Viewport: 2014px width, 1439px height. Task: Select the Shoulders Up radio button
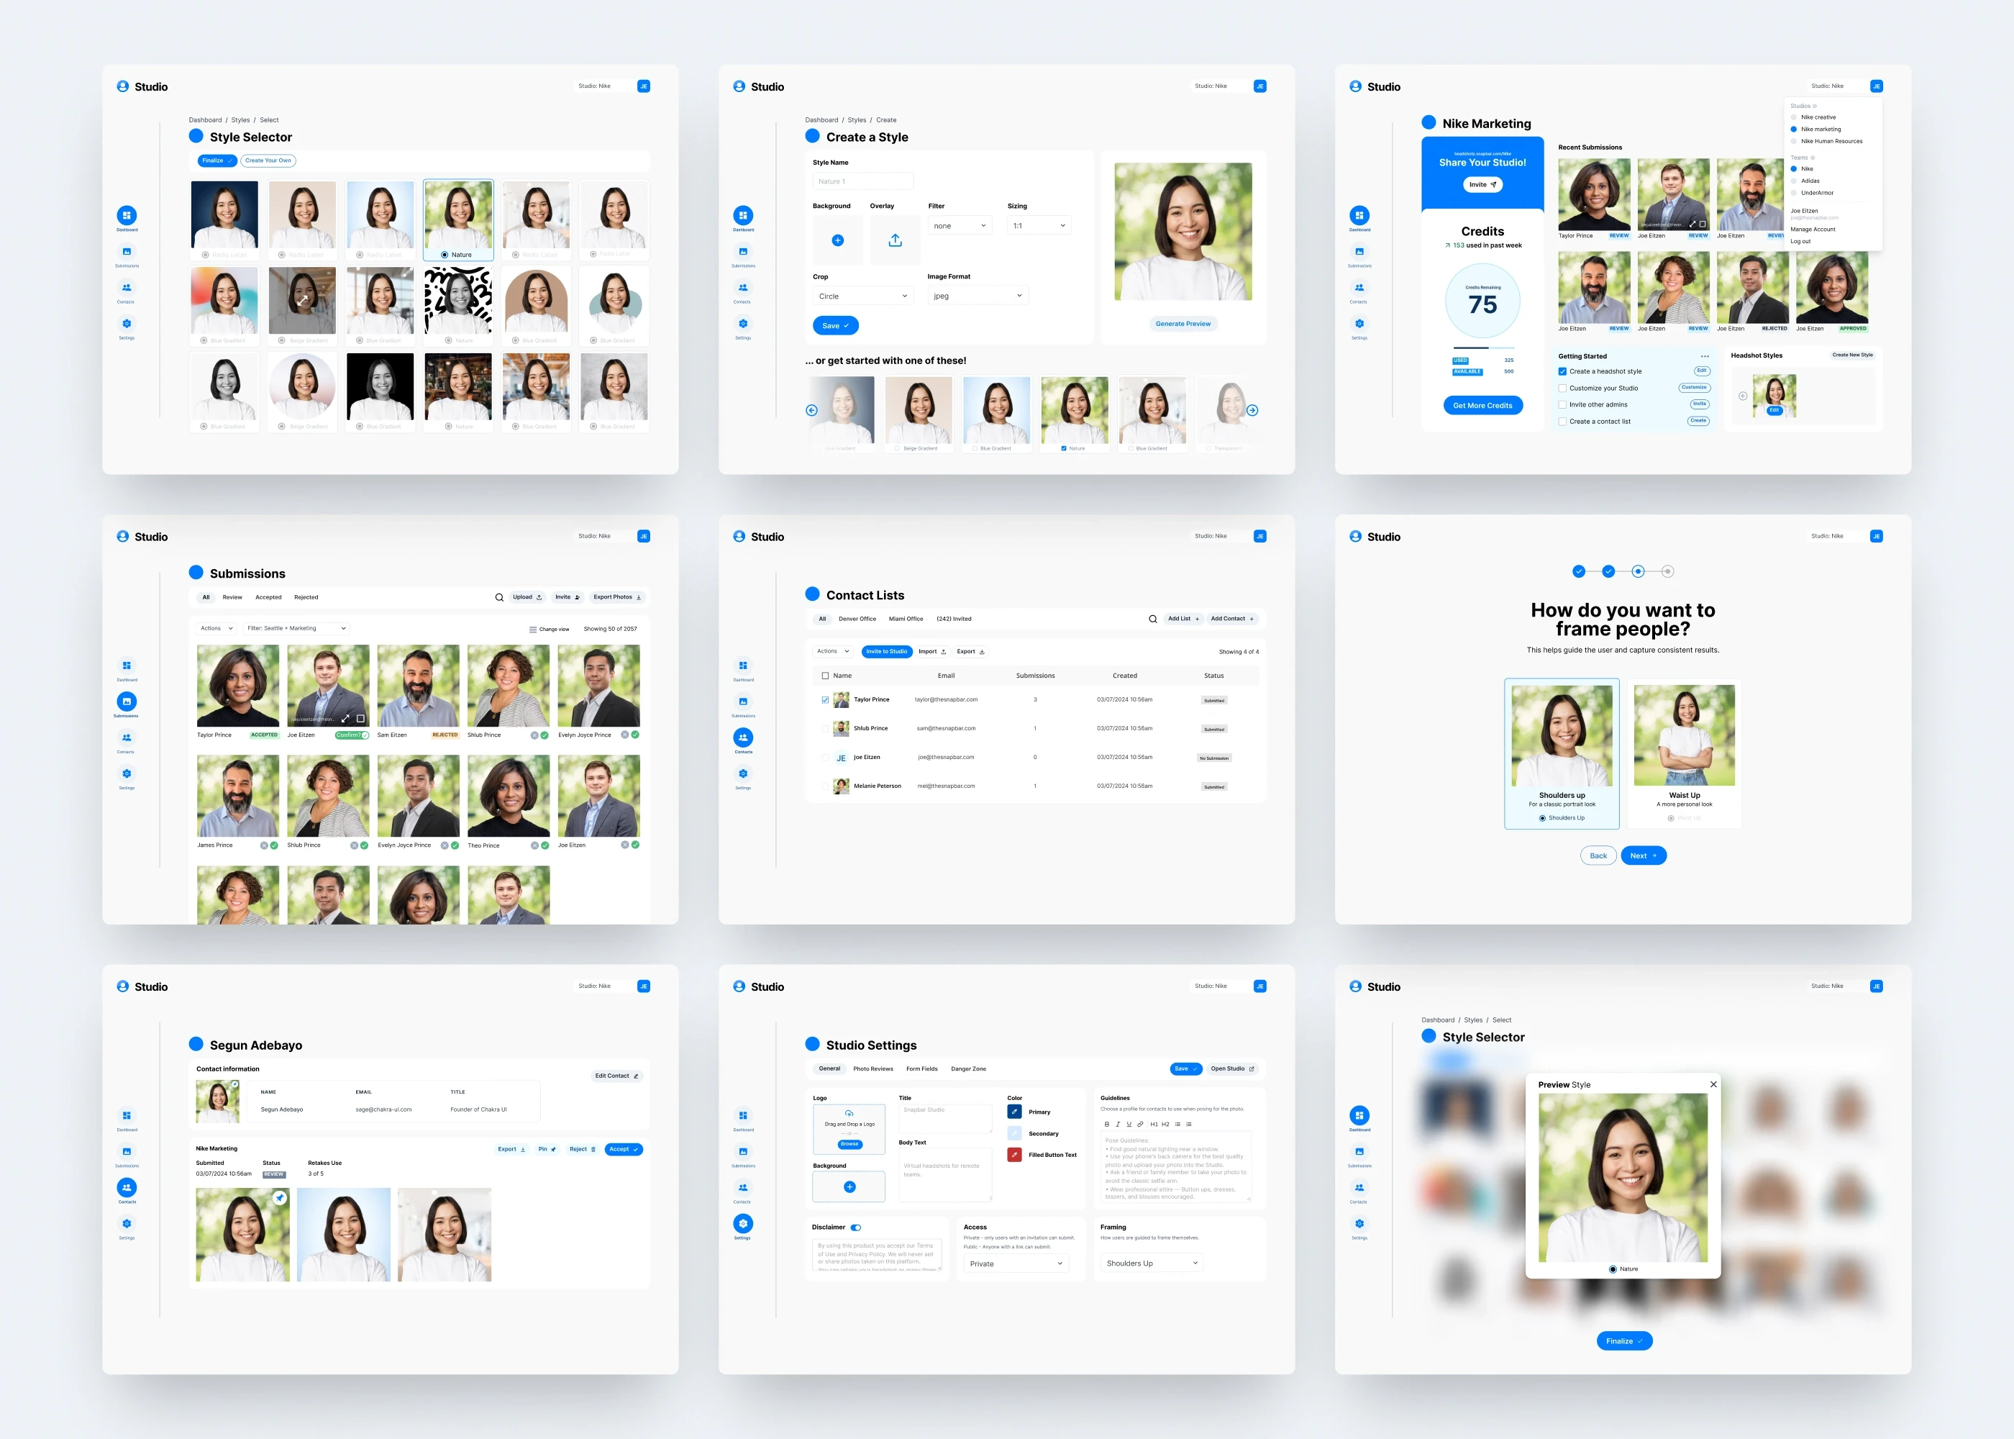[x=1542, y=817]
